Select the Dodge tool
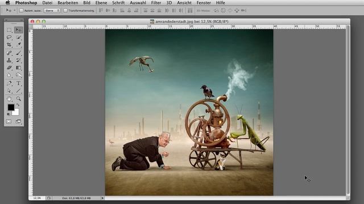 [19, 75]
